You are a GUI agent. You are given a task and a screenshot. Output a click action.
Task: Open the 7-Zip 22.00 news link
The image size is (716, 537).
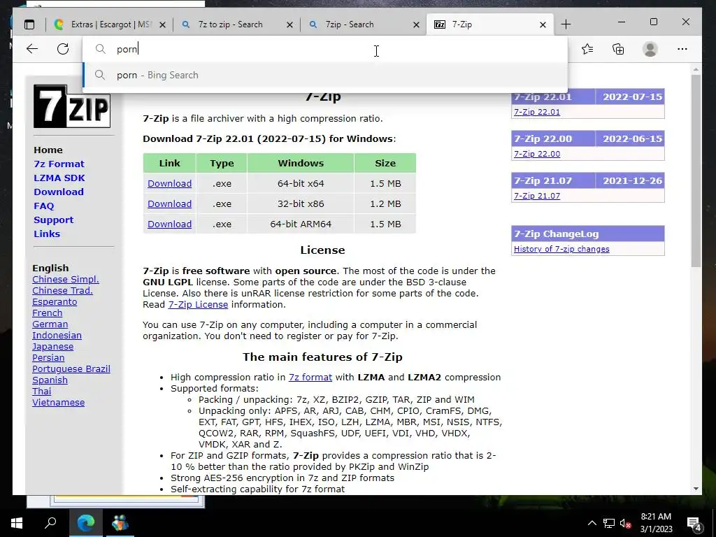536,154
